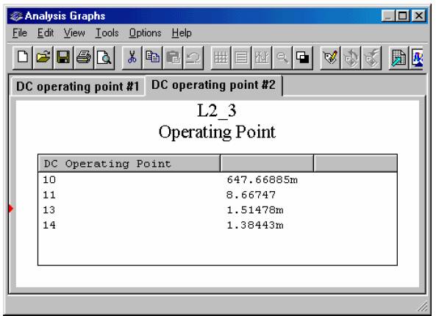
Task: Expand the View menu
Action: click(x=74, y=33)
